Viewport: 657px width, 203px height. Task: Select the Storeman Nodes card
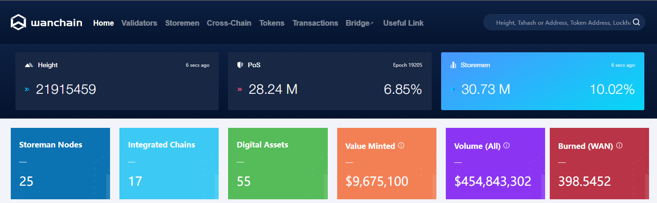60,164
